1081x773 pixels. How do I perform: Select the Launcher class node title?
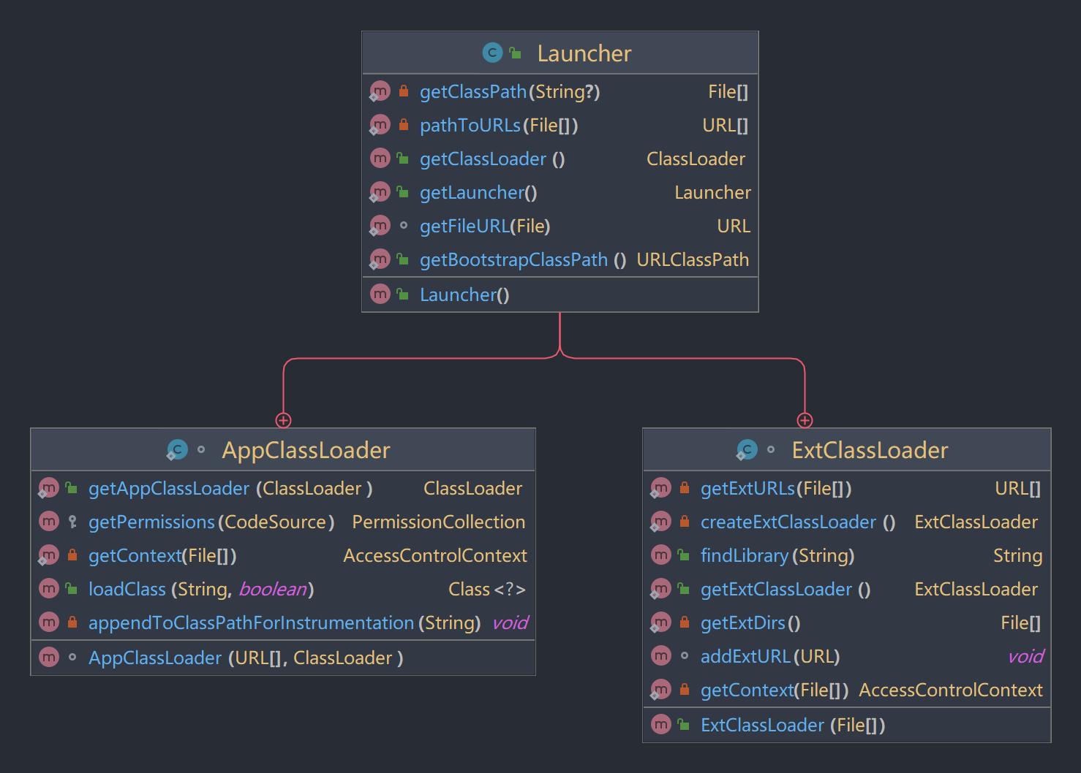584,53
